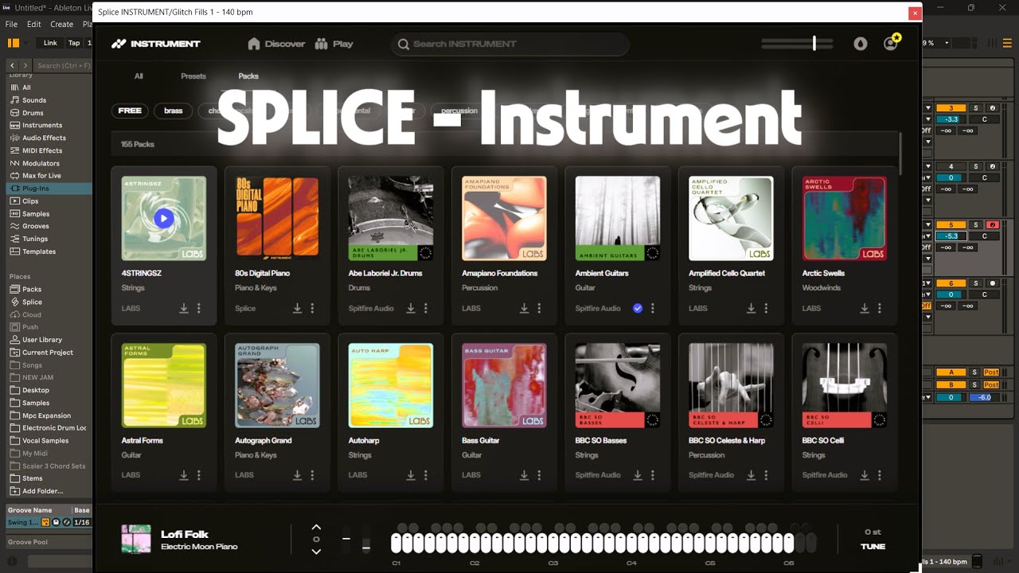Screen dimensions: 1019x573
Task: Select the Presets filter tab
Action: pyautogui.click(x=193, y=76)
